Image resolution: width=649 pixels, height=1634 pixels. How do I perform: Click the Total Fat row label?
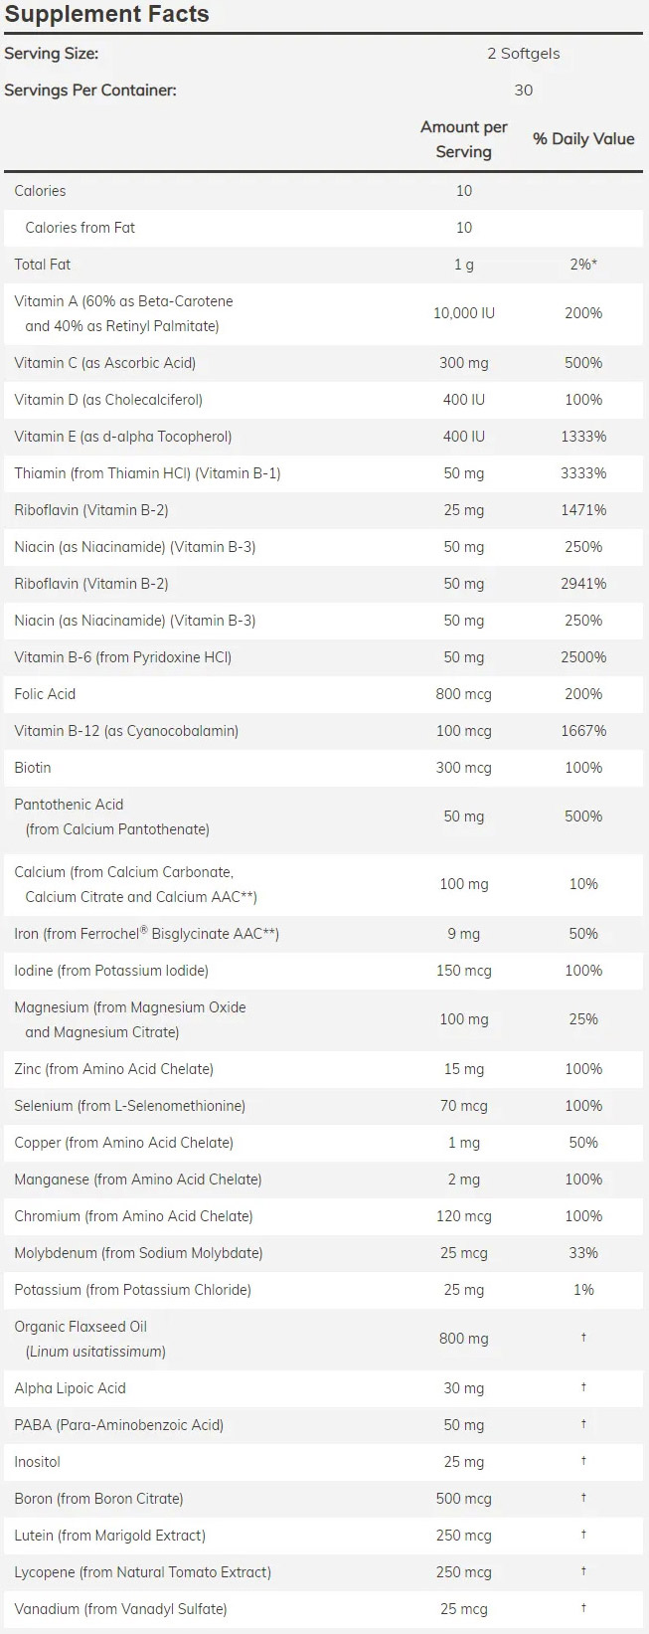pyautogui.click(x=43, y=265)
